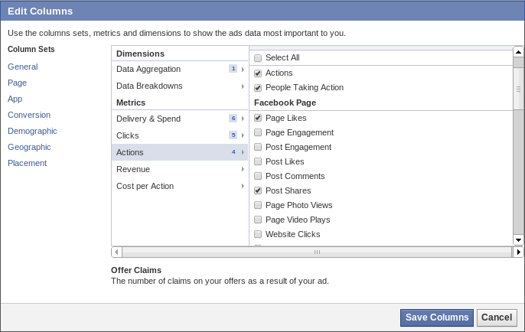Viewport: 525px width, 332px height.
Task: Expand the Data Breakdowns arrow
Action: [x=243, y=86]
